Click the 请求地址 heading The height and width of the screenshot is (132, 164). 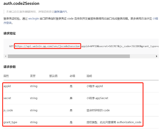pyautogui.click(x=10, y=33)
